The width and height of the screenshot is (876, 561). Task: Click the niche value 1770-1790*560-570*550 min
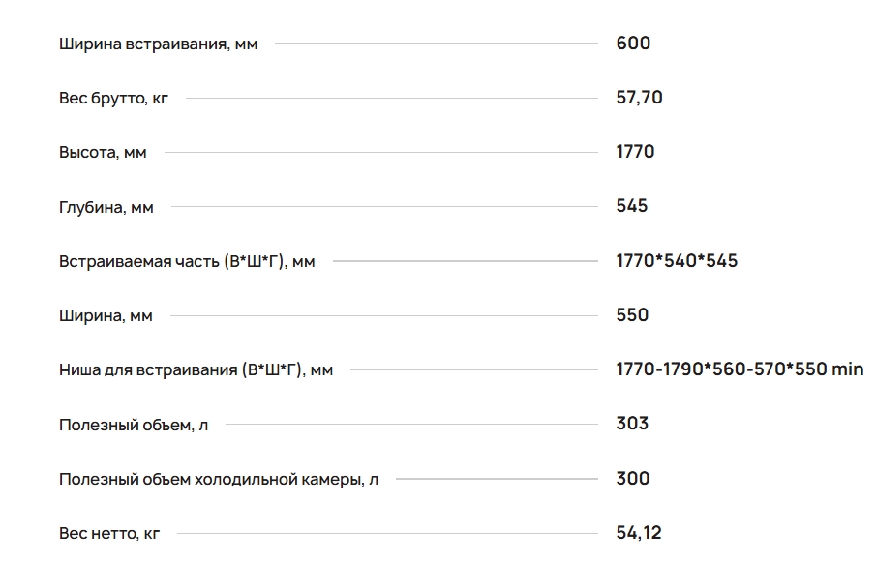click(740, 369)
